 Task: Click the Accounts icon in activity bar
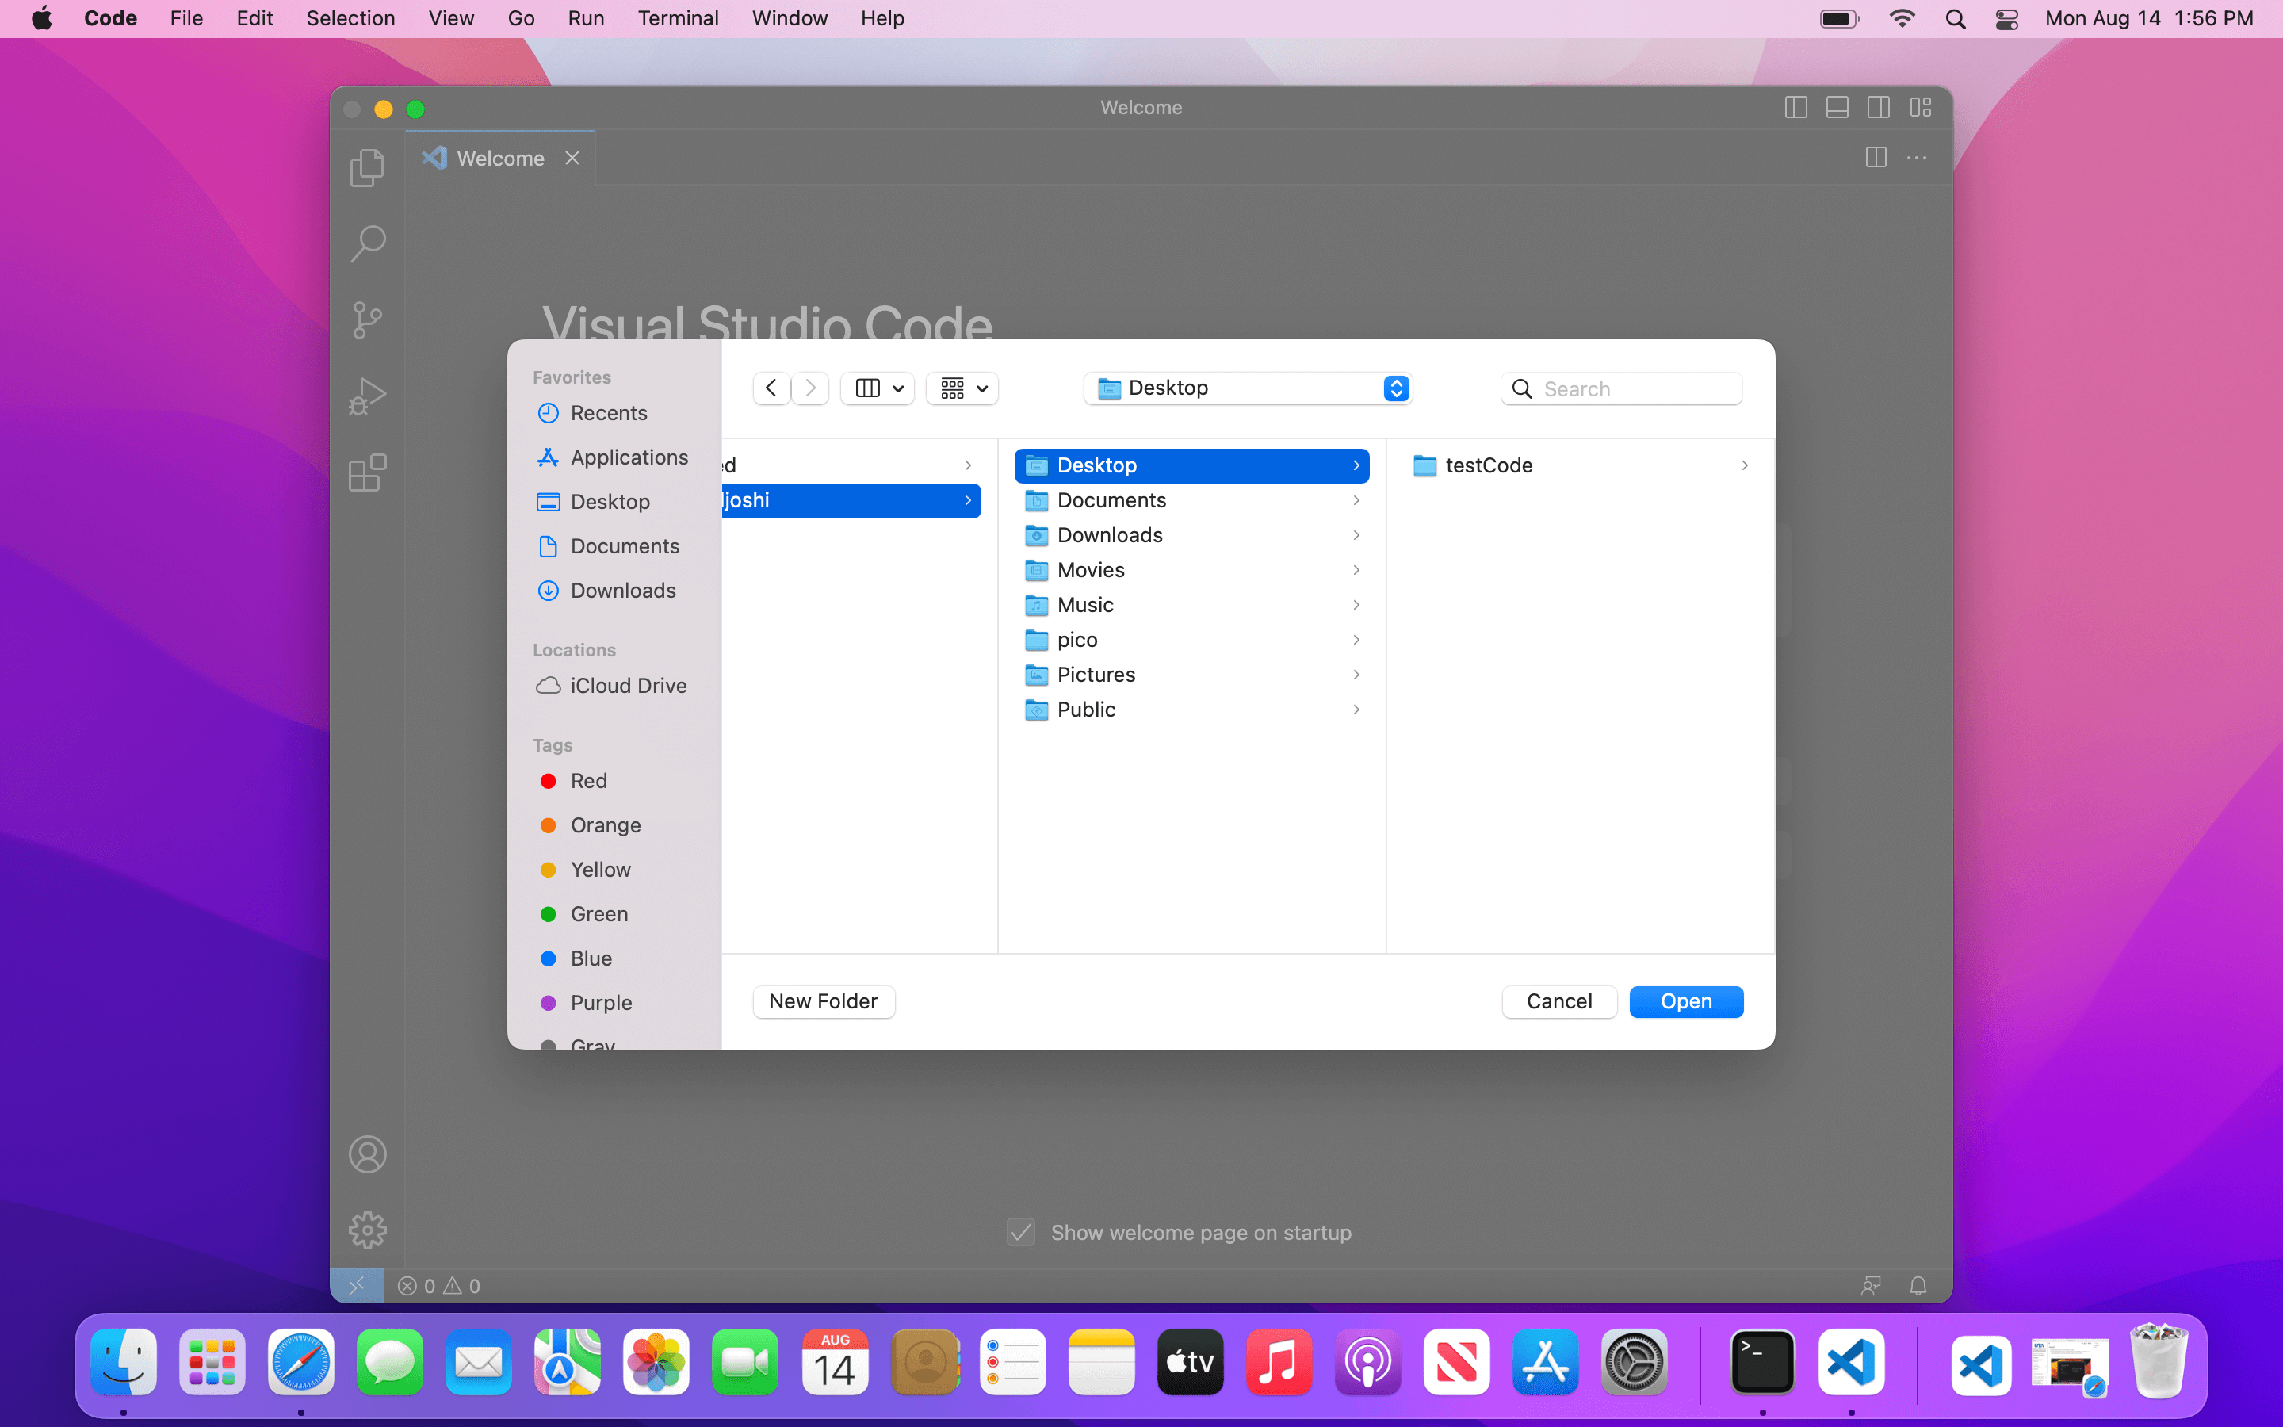point(367,1154)
